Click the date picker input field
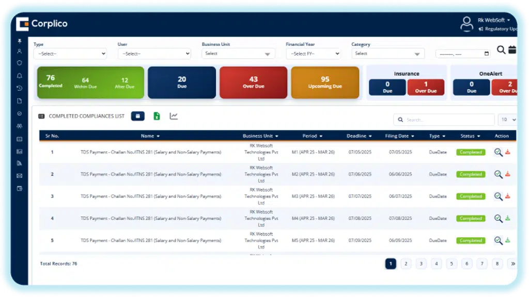Image resolution: width=529 pixels, height=297 pixels. (463, 54)
